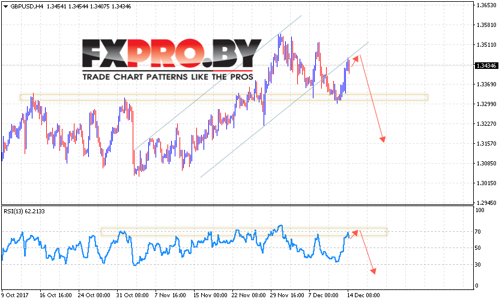
Task: Select the date label 15 Nov 00:00
Action: tap(210, 295)
